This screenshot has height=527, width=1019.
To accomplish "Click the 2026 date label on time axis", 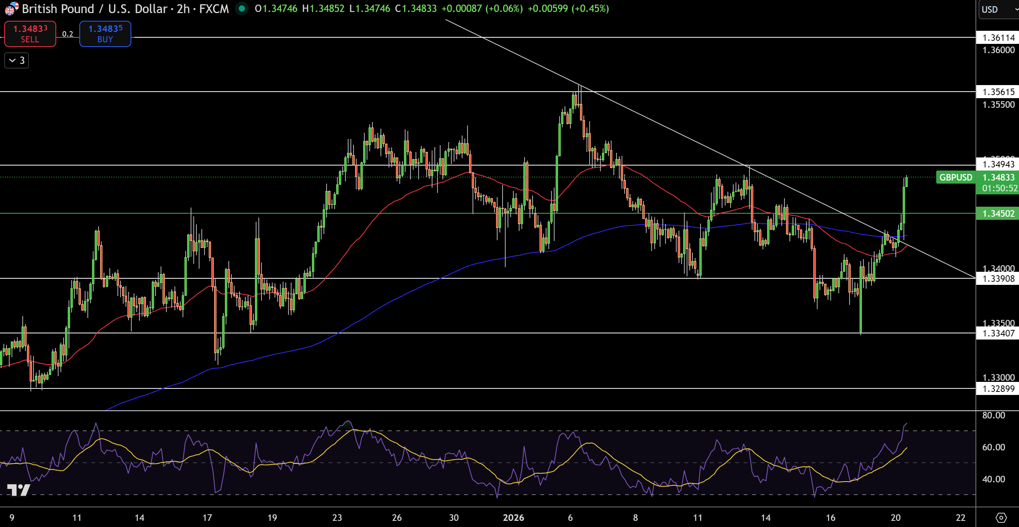I will (513, 517).
